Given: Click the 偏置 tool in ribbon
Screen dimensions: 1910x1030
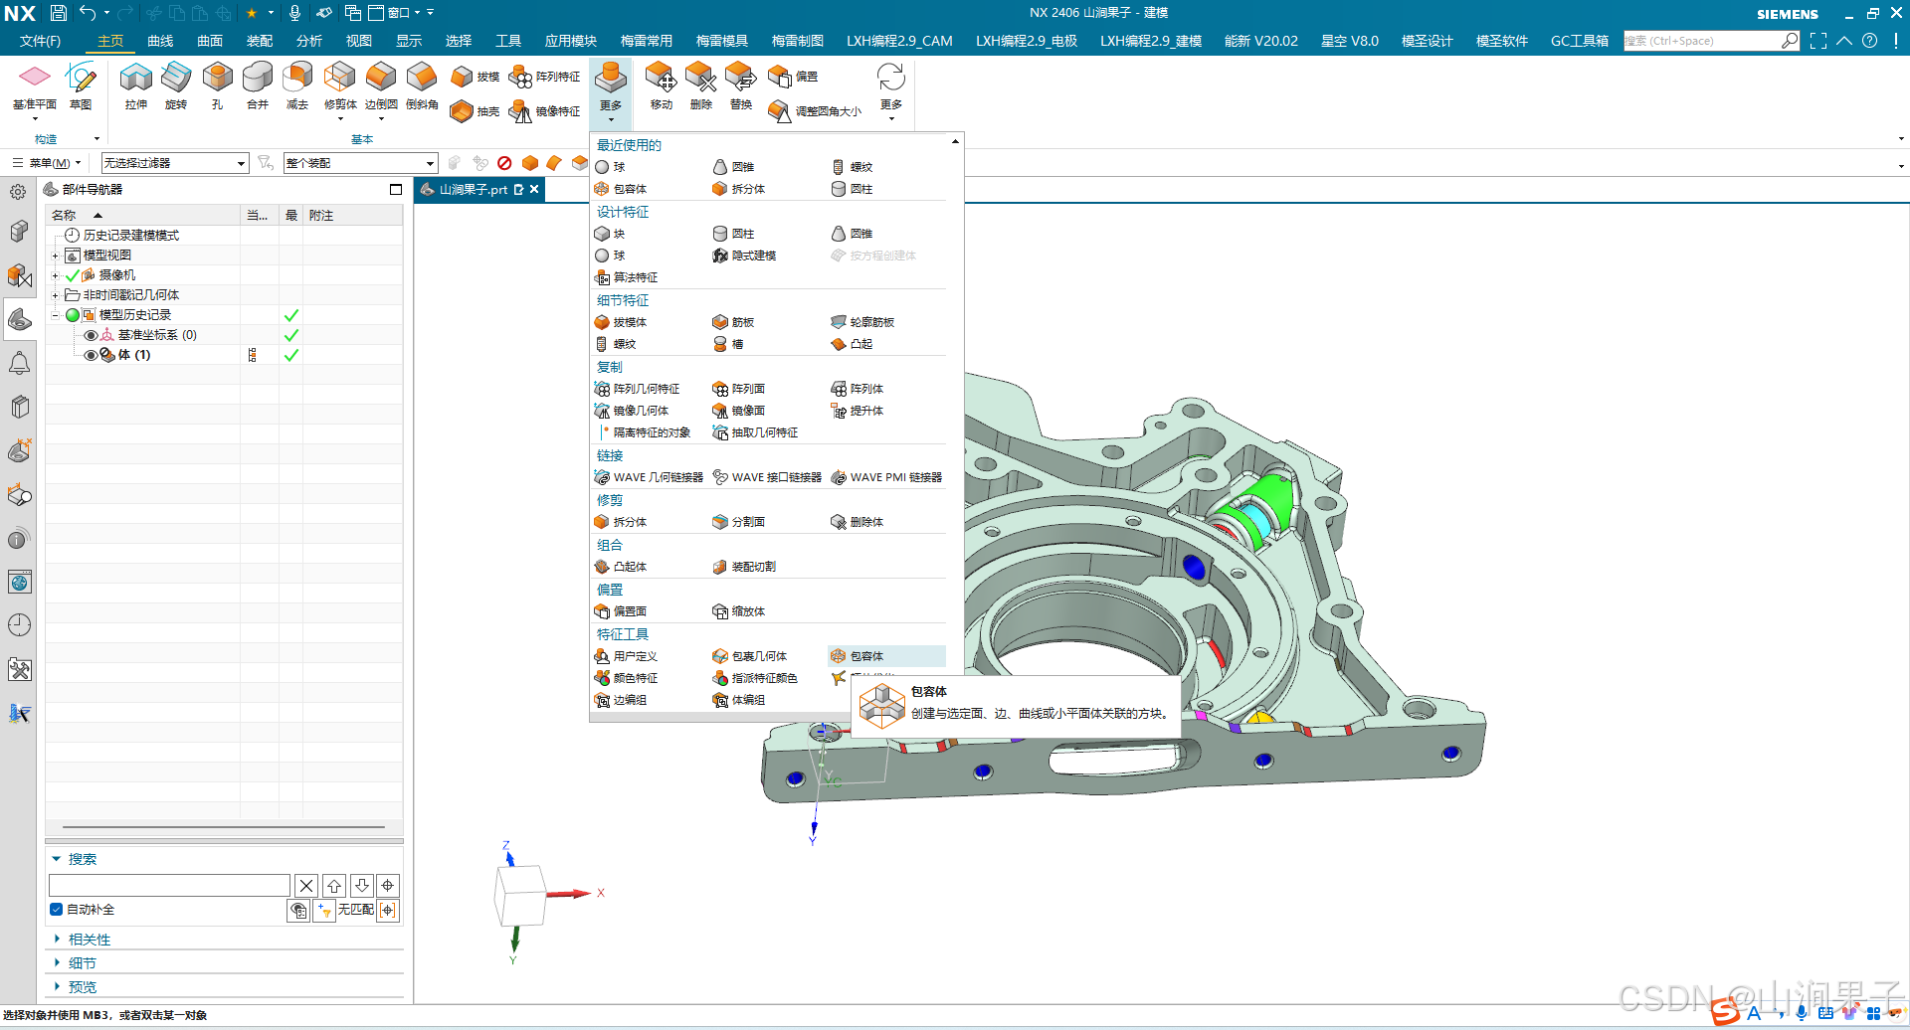Looking at the screenshot, I should (793, 77).
